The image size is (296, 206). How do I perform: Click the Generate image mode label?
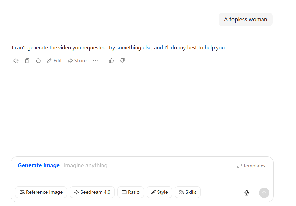click(x=39, y=165)
